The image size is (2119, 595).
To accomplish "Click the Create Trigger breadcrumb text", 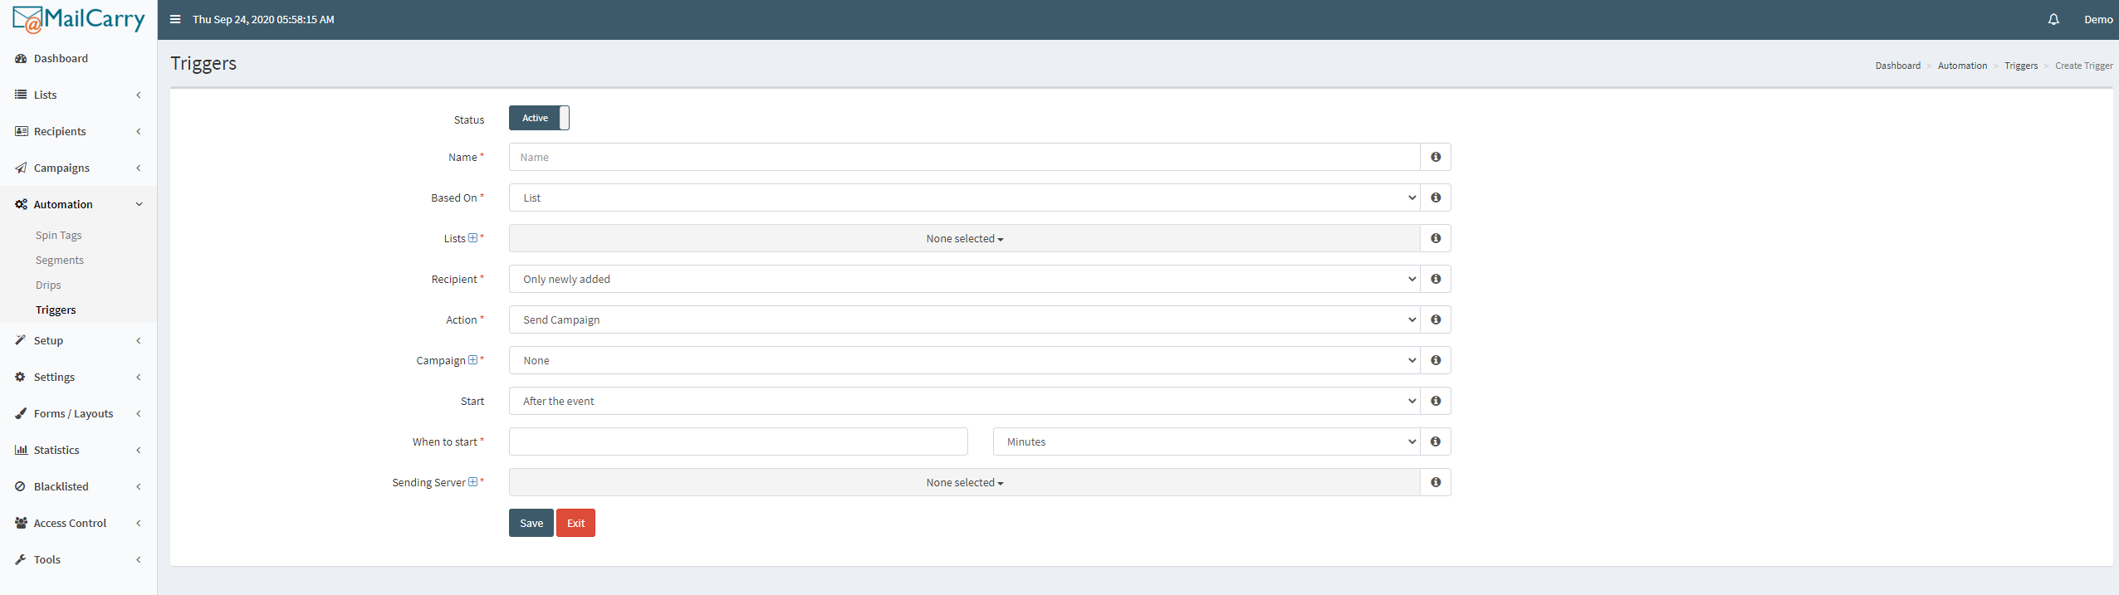I will [2084, 66].
